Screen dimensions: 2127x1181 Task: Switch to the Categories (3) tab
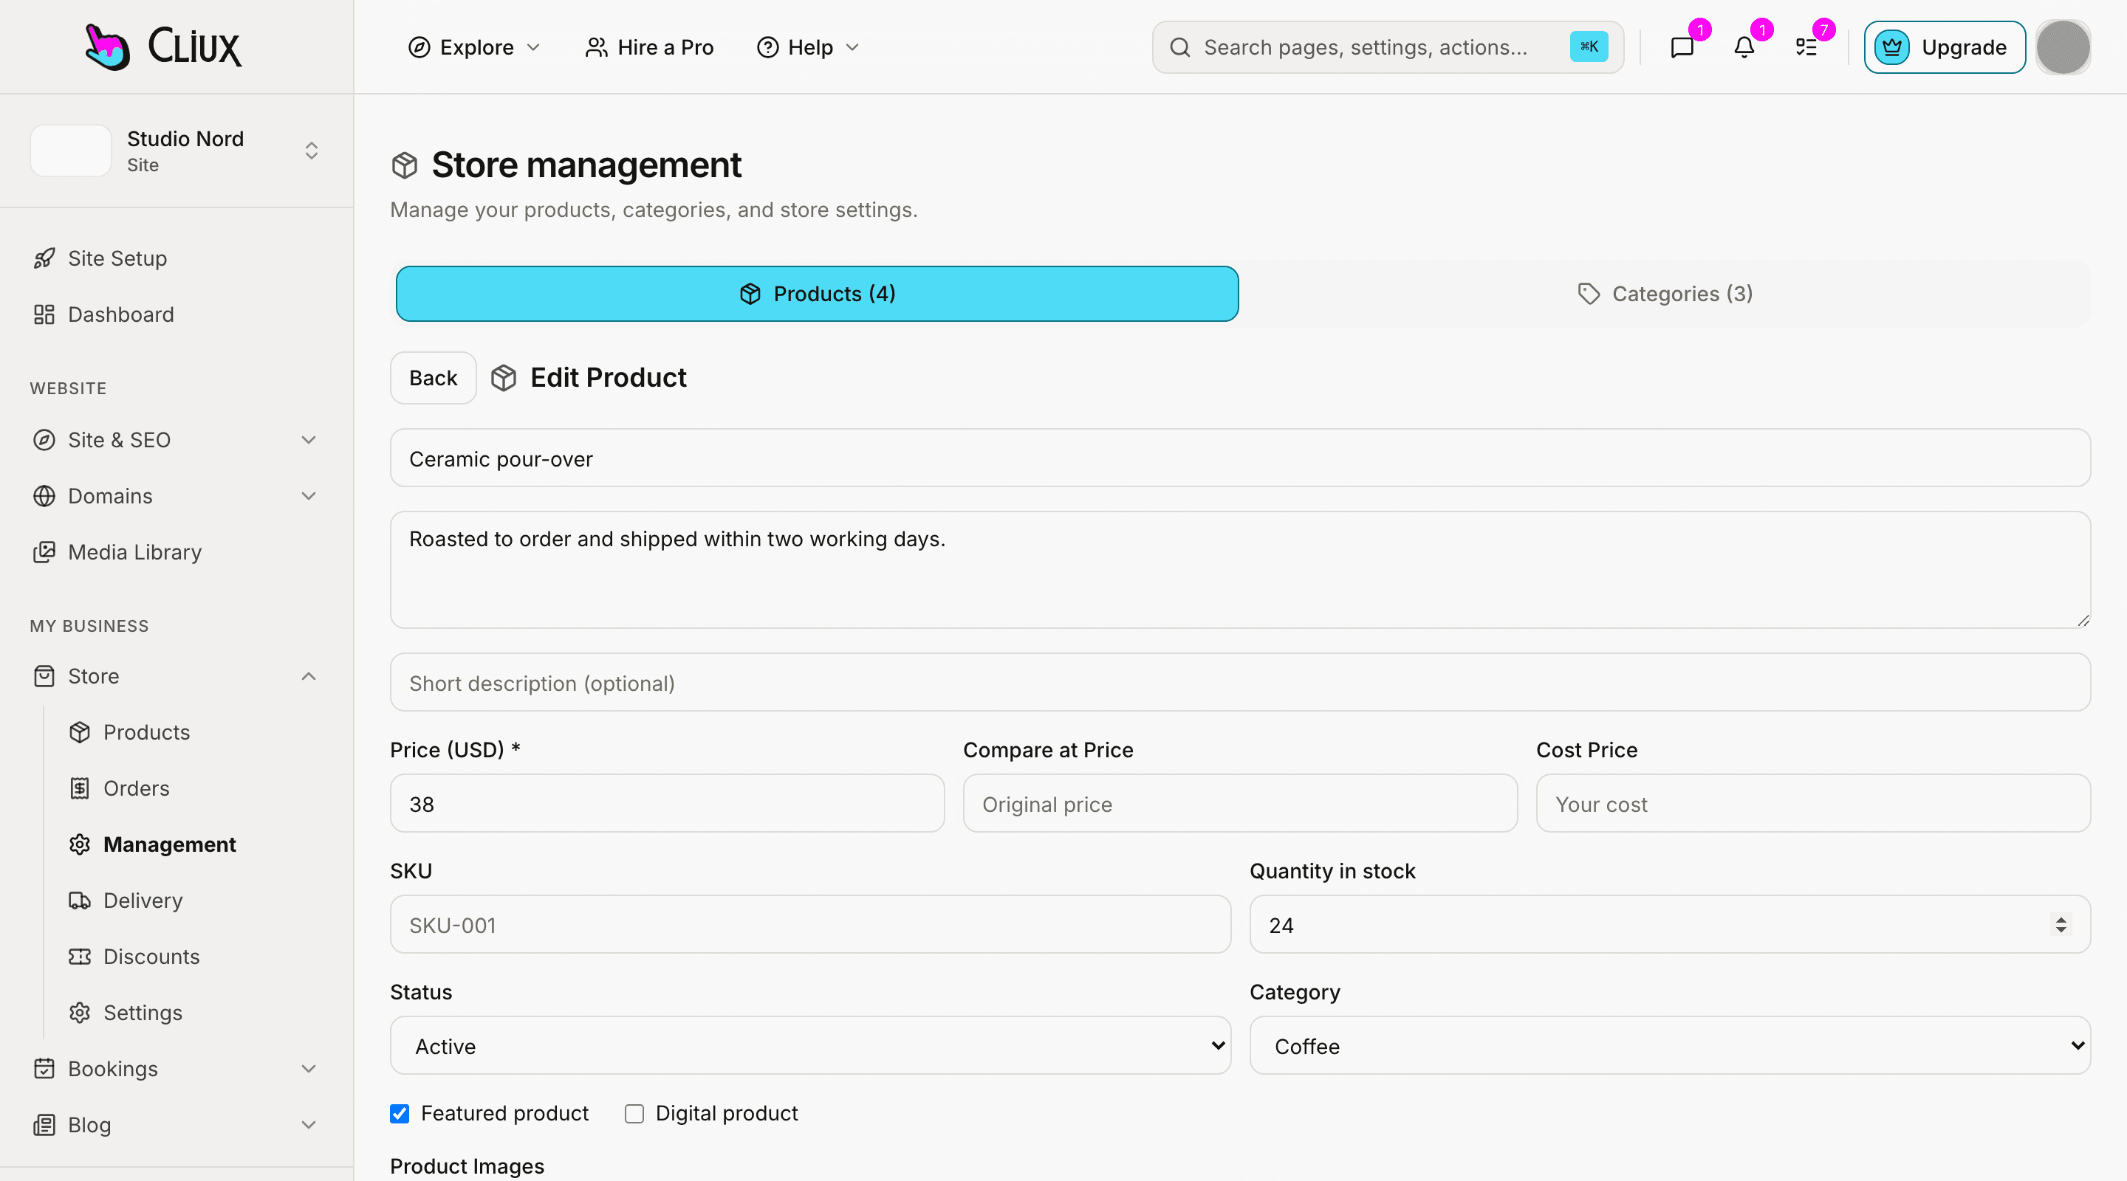(1665, 294)
